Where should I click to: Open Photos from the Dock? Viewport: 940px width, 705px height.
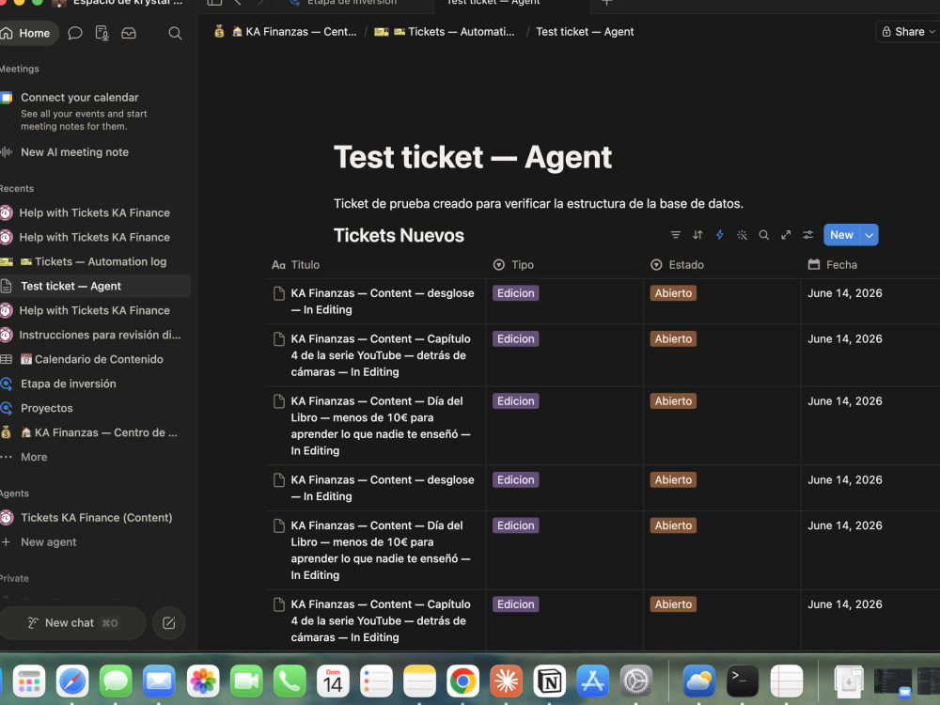203,681
